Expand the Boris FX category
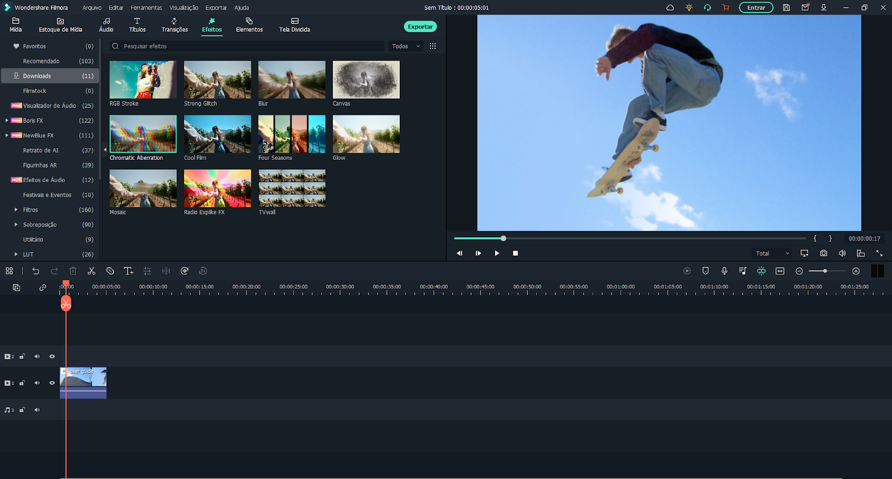Viewport: 892px width, 479px height. coord(7,120)
